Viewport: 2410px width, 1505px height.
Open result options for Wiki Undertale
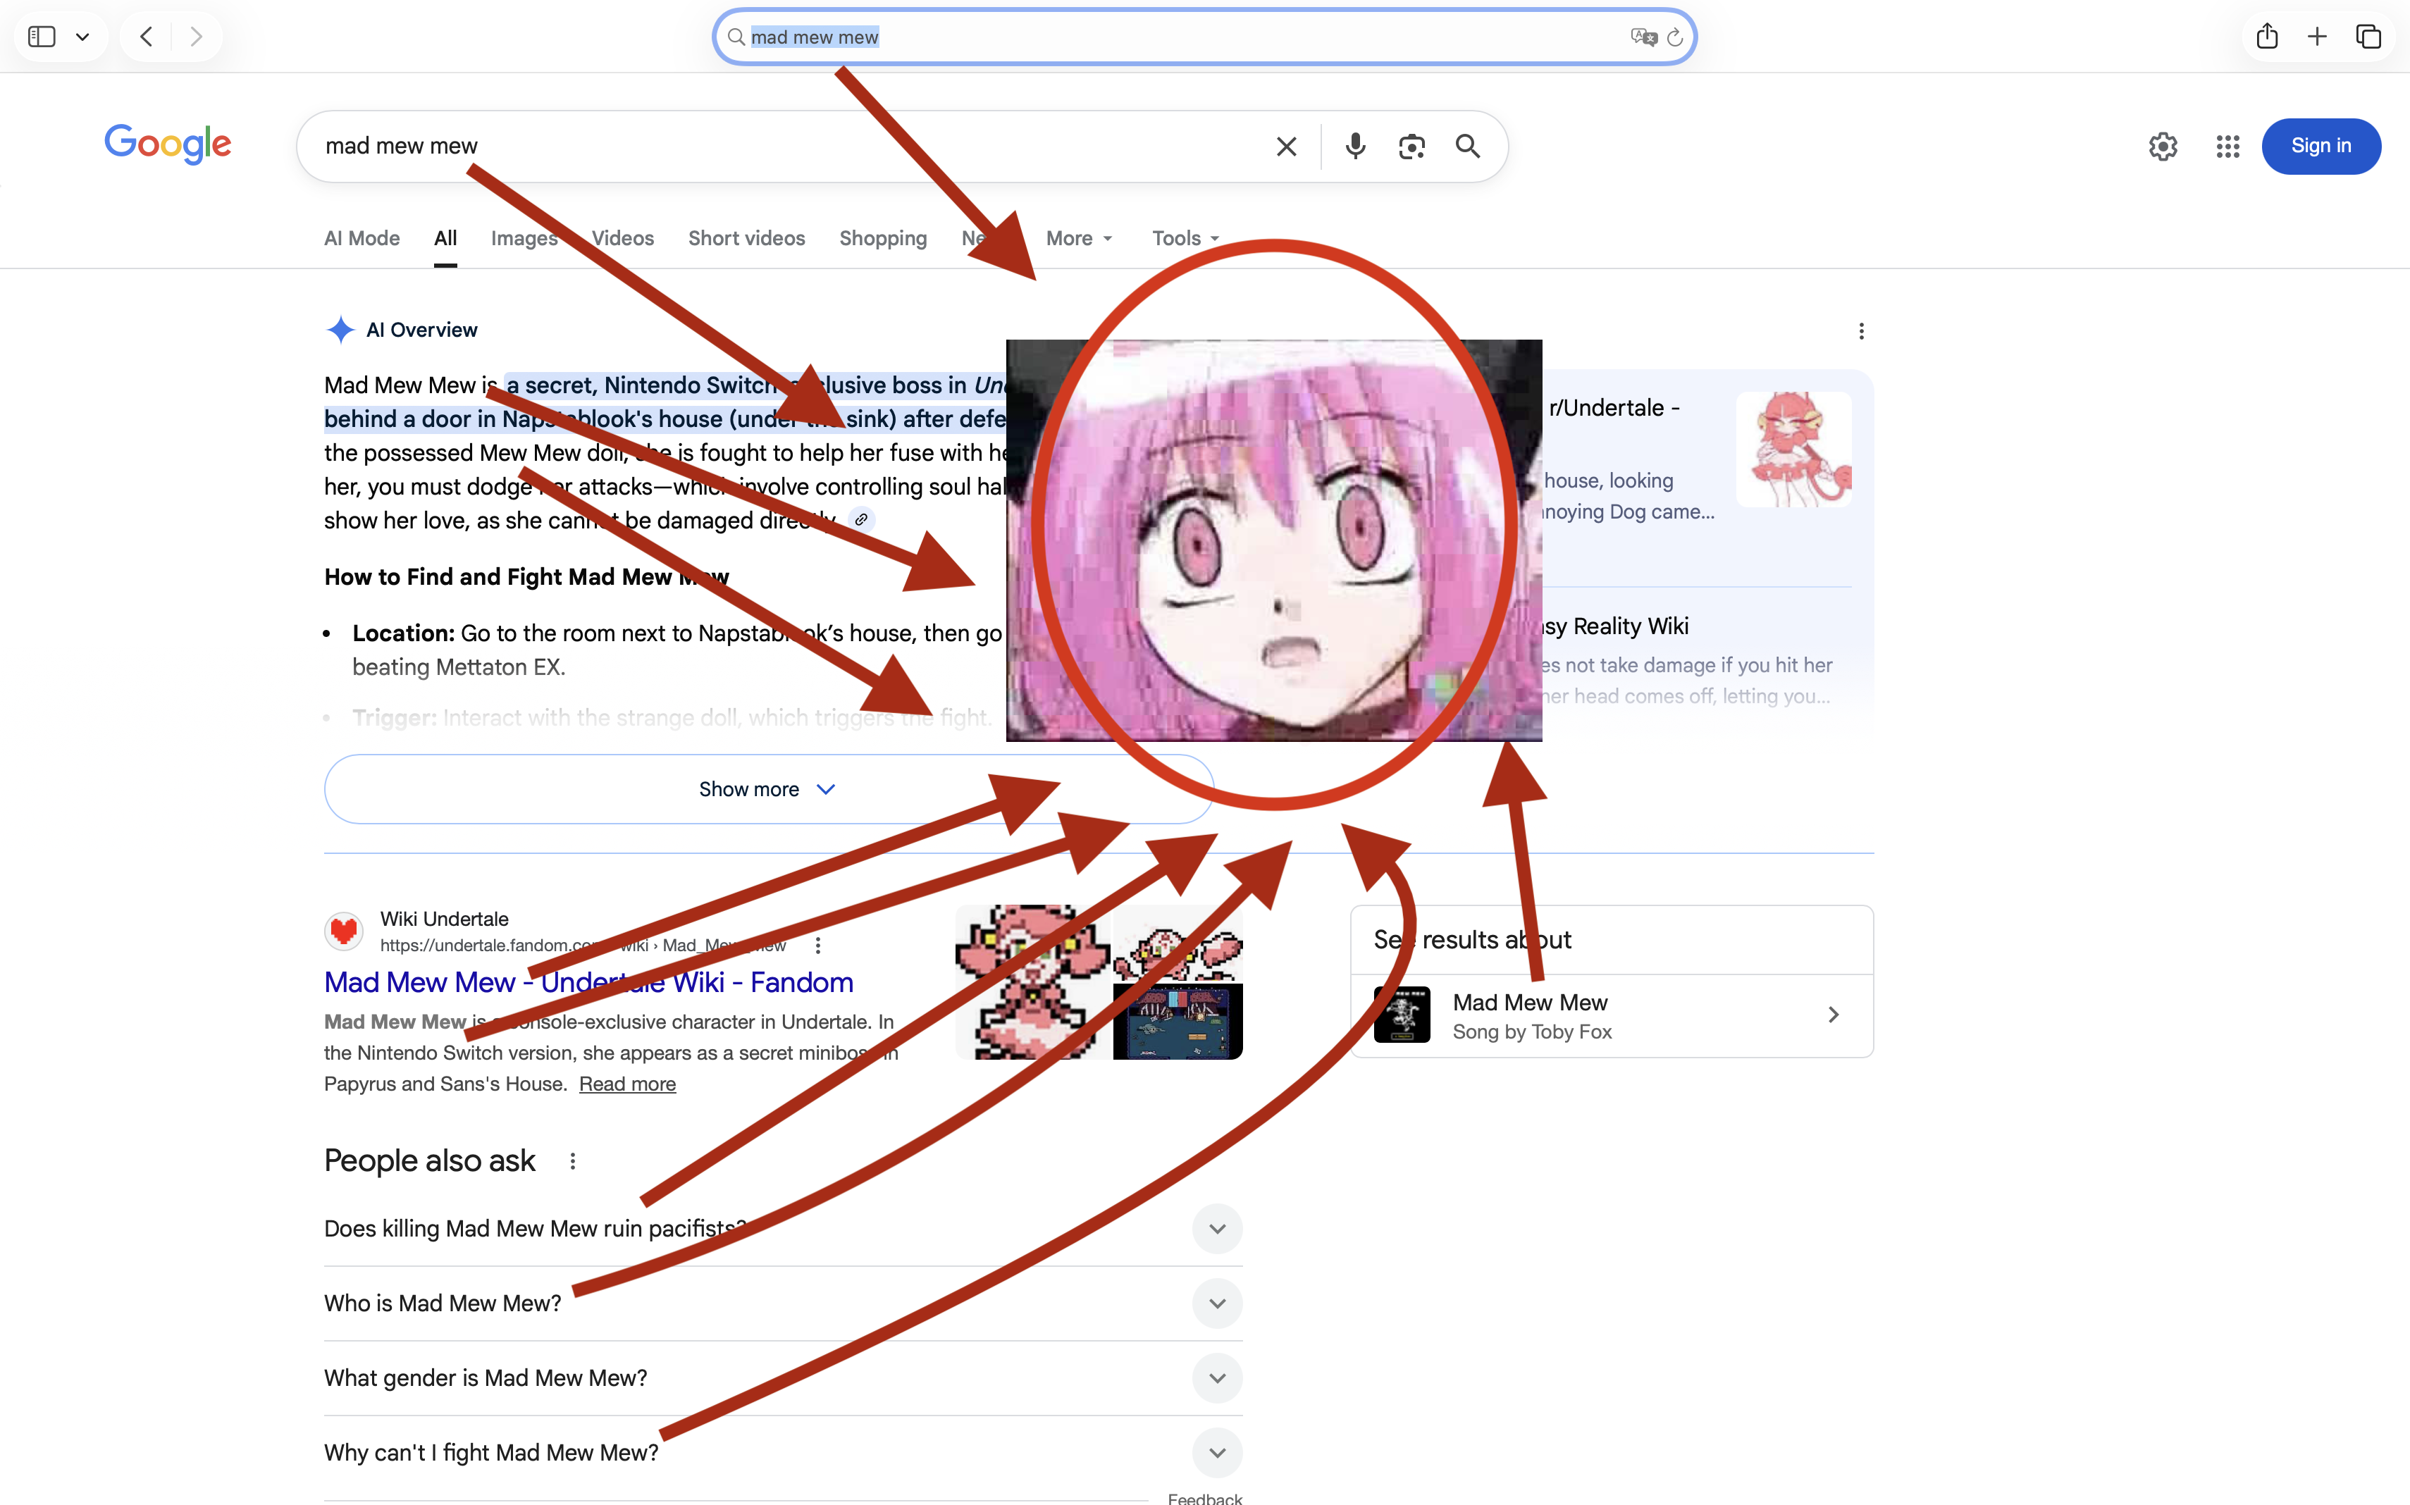pyautogui.click(x=817, y=946)
